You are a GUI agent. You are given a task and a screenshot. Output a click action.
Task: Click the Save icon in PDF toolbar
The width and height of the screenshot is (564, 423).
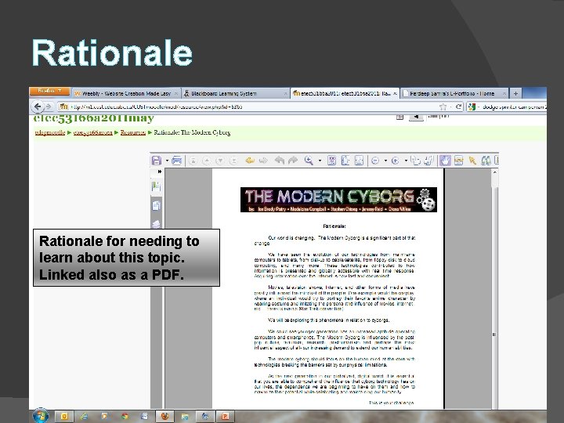click(x=157, y=161)
